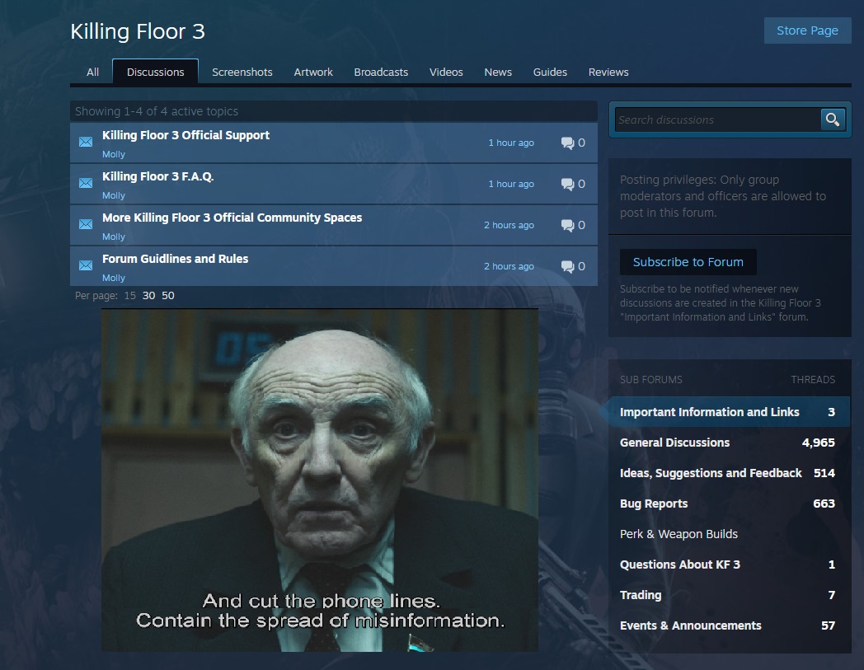The height and width of the screenshot is (670, 864).
Task: Click '1 hour ago' on F.A.Q. row
Action: (x=511, y=184)
